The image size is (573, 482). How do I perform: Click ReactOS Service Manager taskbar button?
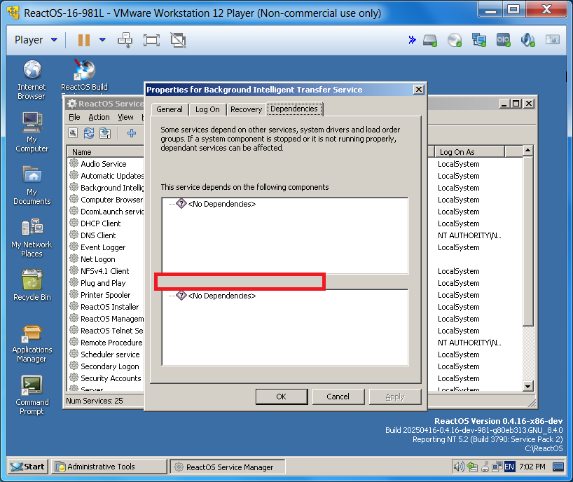[227, 467]
